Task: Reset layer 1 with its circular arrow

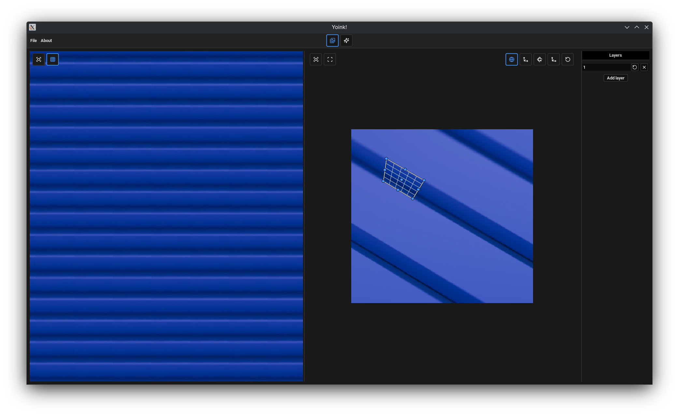Action: click(634, 67)
